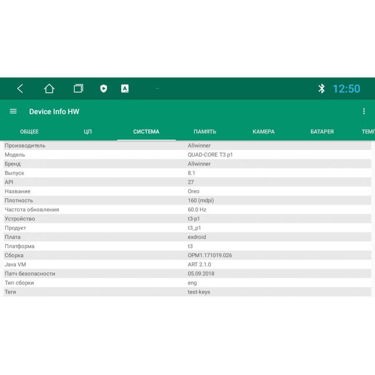Screen dimensions: 375x375
Task: Switch to the КАМЕРА tab
Action: [x=263, y=132]
